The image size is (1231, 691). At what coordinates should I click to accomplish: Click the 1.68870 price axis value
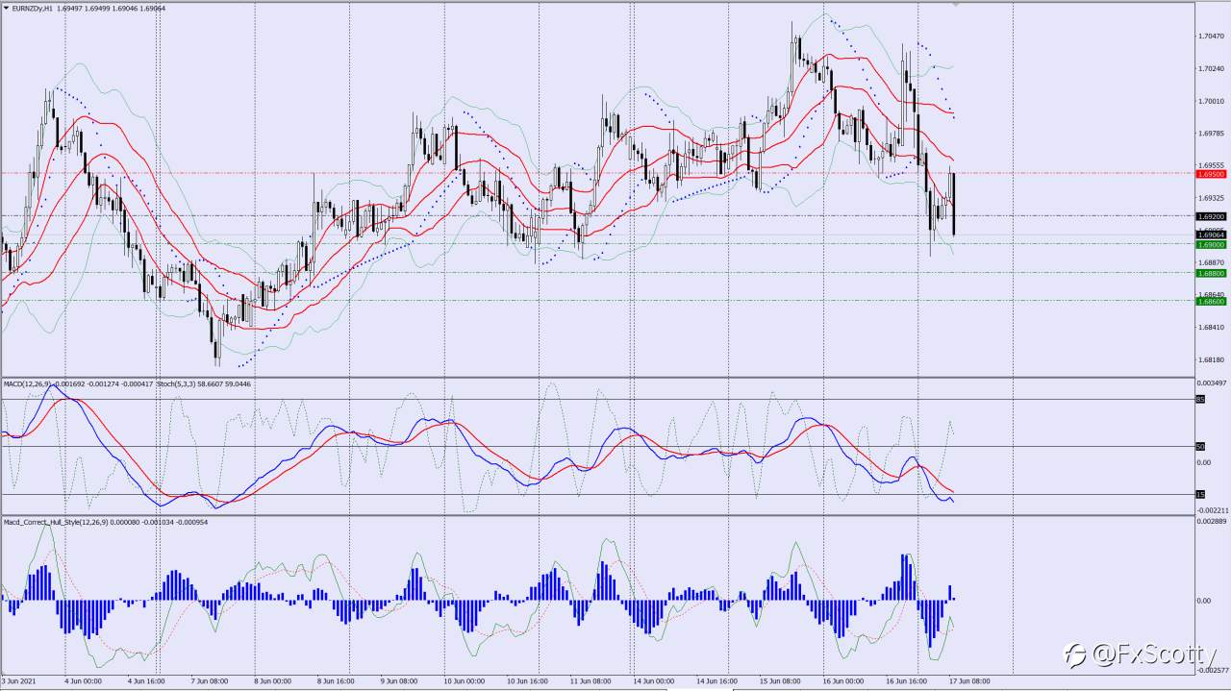click(x=1212, y=262)
